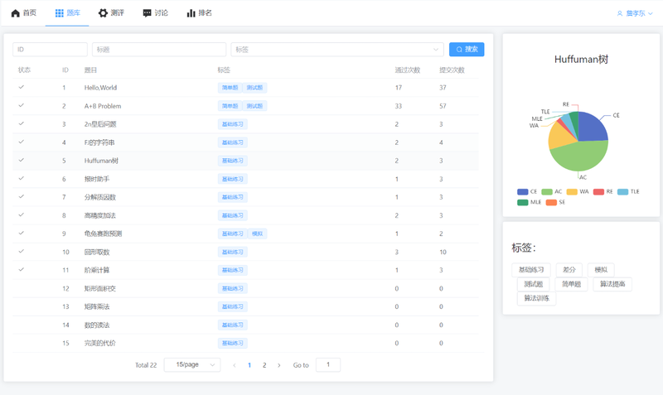The width and height of the screenshot is (663, 395).
Task: Filter by the 简单题 tag in 标签 panel
Action: pos(571,284)
